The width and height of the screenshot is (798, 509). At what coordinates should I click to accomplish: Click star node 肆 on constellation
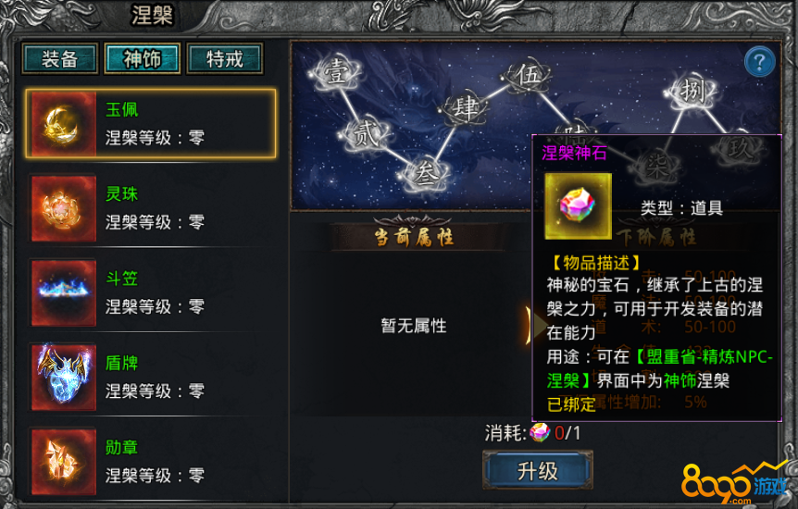464,108
